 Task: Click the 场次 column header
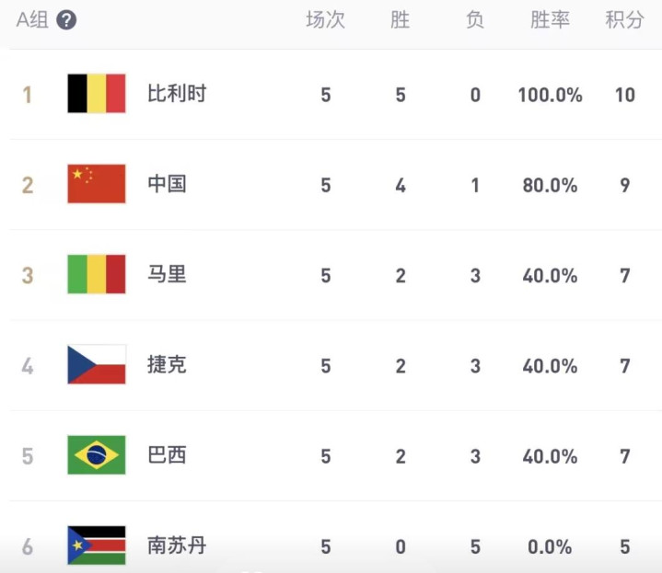point(326,20)
